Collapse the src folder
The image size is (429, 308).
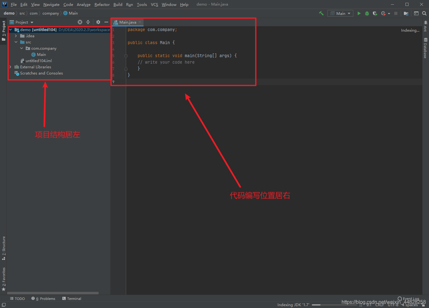click(x=16, y=42)
